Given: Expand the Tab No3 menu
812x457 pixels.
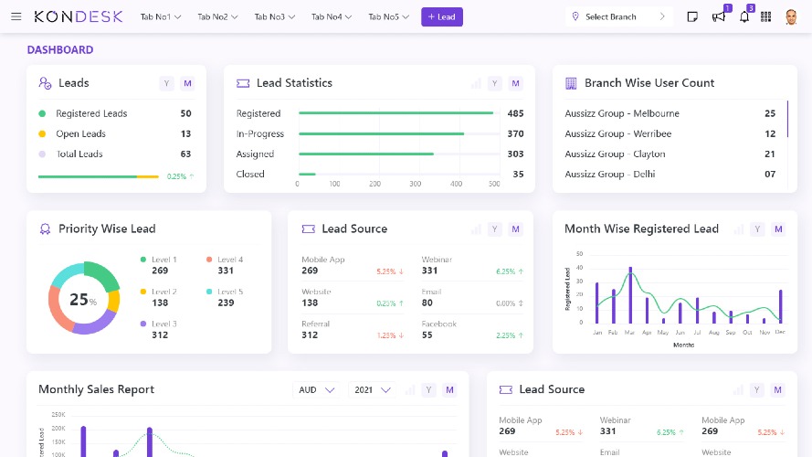Looking at the screenshot, I should 274,17.
